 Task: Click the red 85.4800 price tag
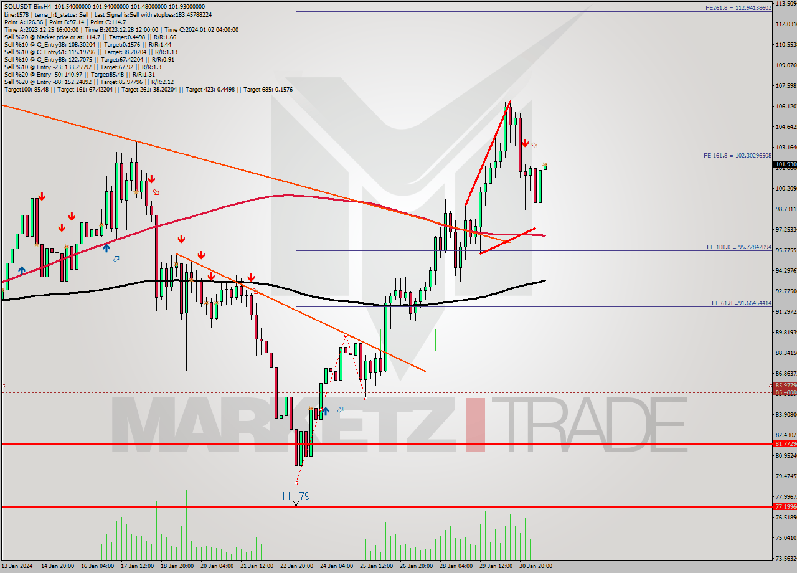tap(785, 392)
